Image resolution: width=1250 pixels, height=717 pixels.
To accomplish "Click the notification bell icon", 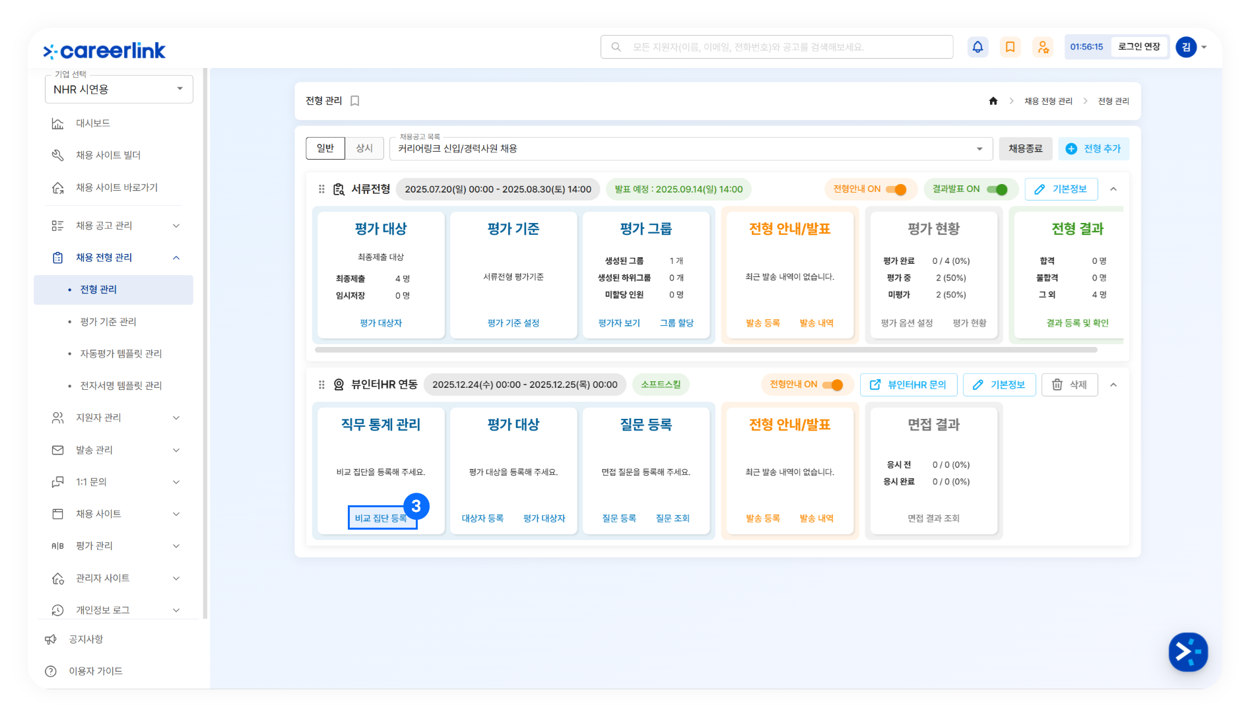I will 977,47.
